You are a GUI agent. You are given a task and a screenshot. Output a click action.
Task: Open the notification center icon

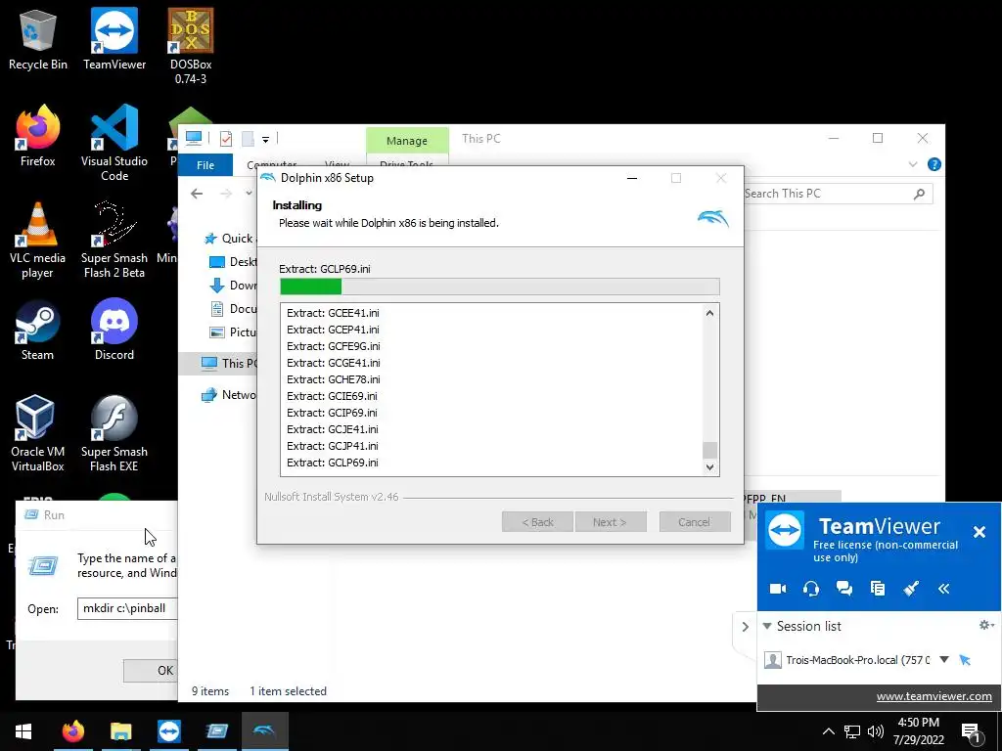point(972,732)
